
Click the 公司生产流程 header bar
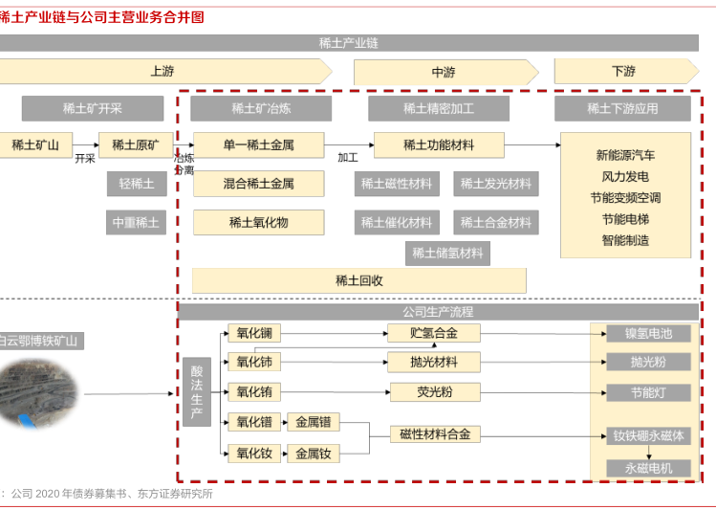pos(438,312)
